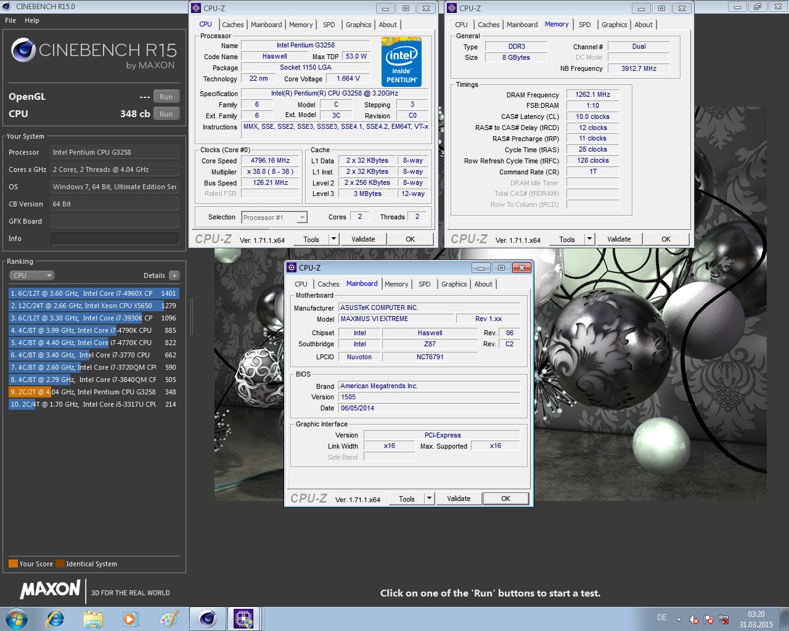Viewport: 789px width, 631px height.
Task: Run the OpenGL benchmark test
Action: pos(166,97)
